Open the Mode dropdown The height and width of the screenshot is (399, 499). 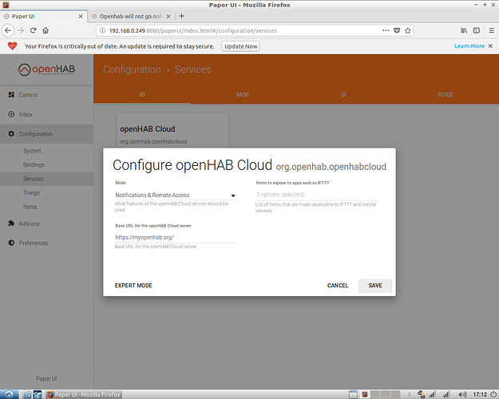176,195
